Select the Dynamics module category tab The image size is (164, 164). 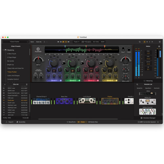point(140,88)
